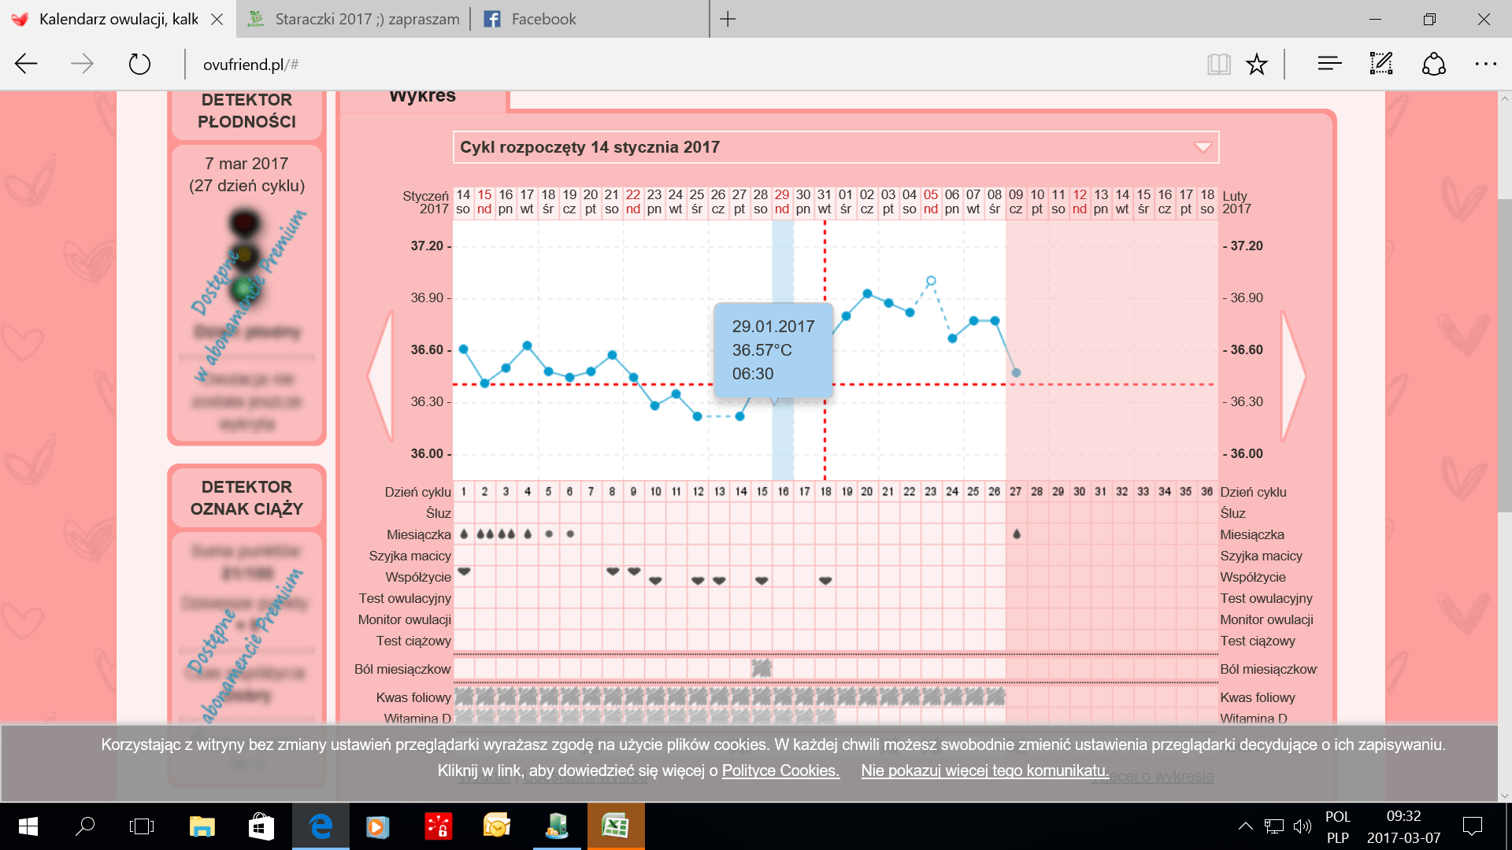Click the date column 29 nd header
1512x850 pixels.
coord(782,201)
